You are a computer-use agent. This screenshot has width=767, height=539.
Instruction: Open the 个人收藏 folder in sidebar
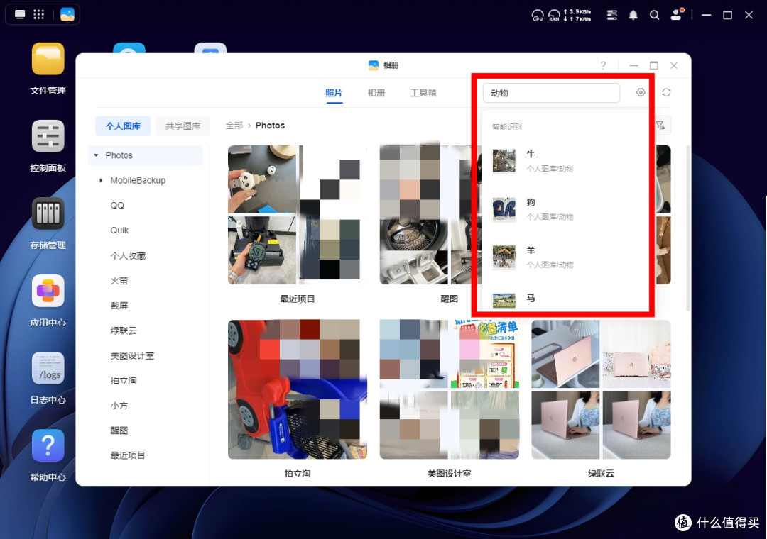(128, 255)
